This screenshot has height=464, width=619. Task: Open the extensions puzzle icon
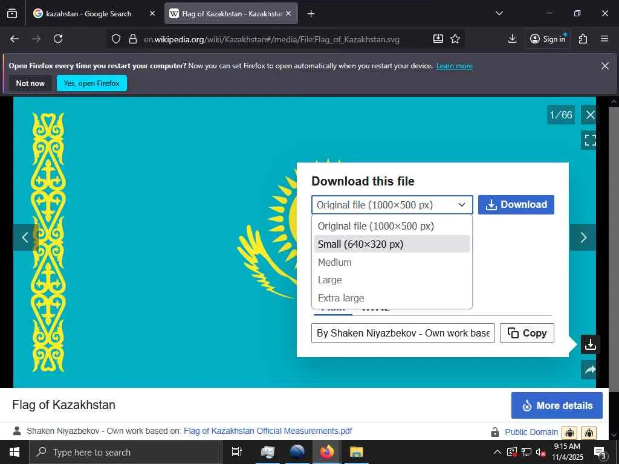pyautogui.click(x=583, y=39)
